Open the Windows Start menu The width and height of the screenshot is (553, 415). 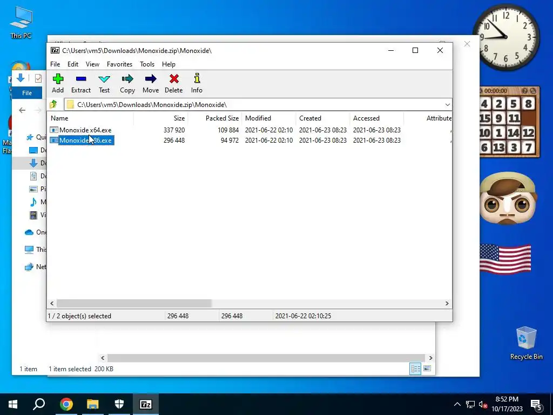coord(13,404)
